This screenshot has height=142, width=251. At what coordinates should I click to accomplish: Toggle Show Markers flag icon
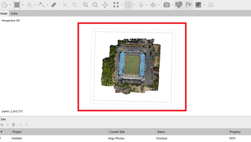coord(188,5)
